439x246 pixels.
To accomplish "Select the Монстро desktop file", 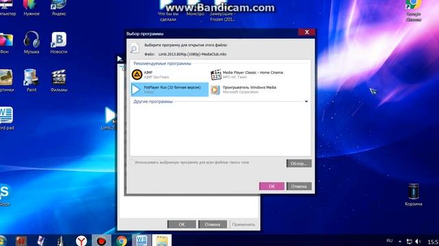I will pos(195,8).
